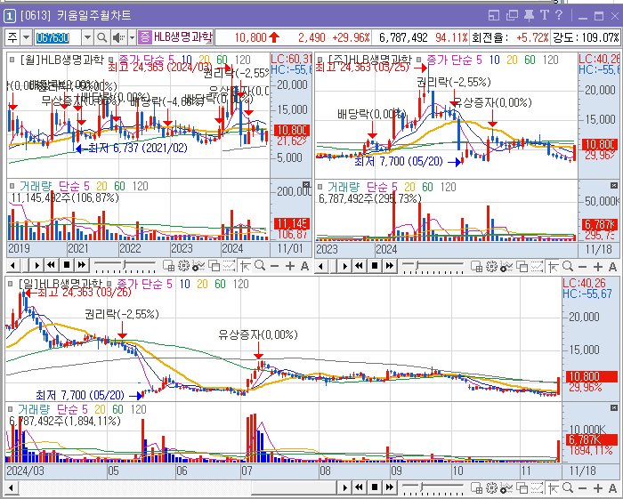Open the 주 market type dropdown

tap(26, 37)
